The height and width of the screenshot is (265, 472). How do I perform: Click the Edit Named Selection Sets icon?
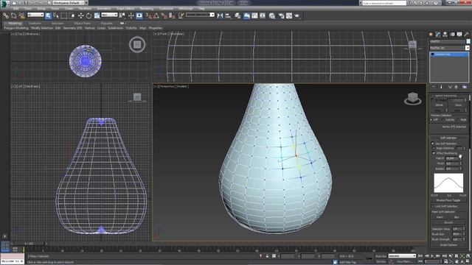pos(181,15)
